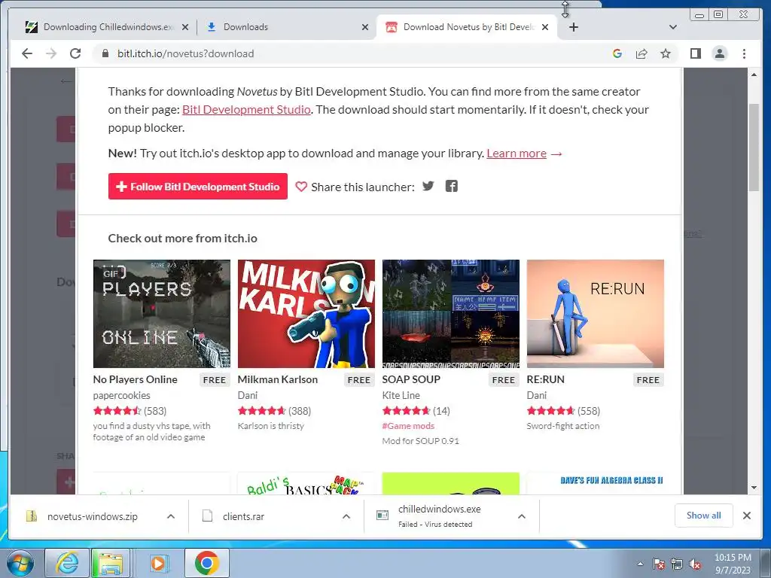Bookmark this page with the star icon
This screenshot has height=578, width=771.
coord(666,53)
